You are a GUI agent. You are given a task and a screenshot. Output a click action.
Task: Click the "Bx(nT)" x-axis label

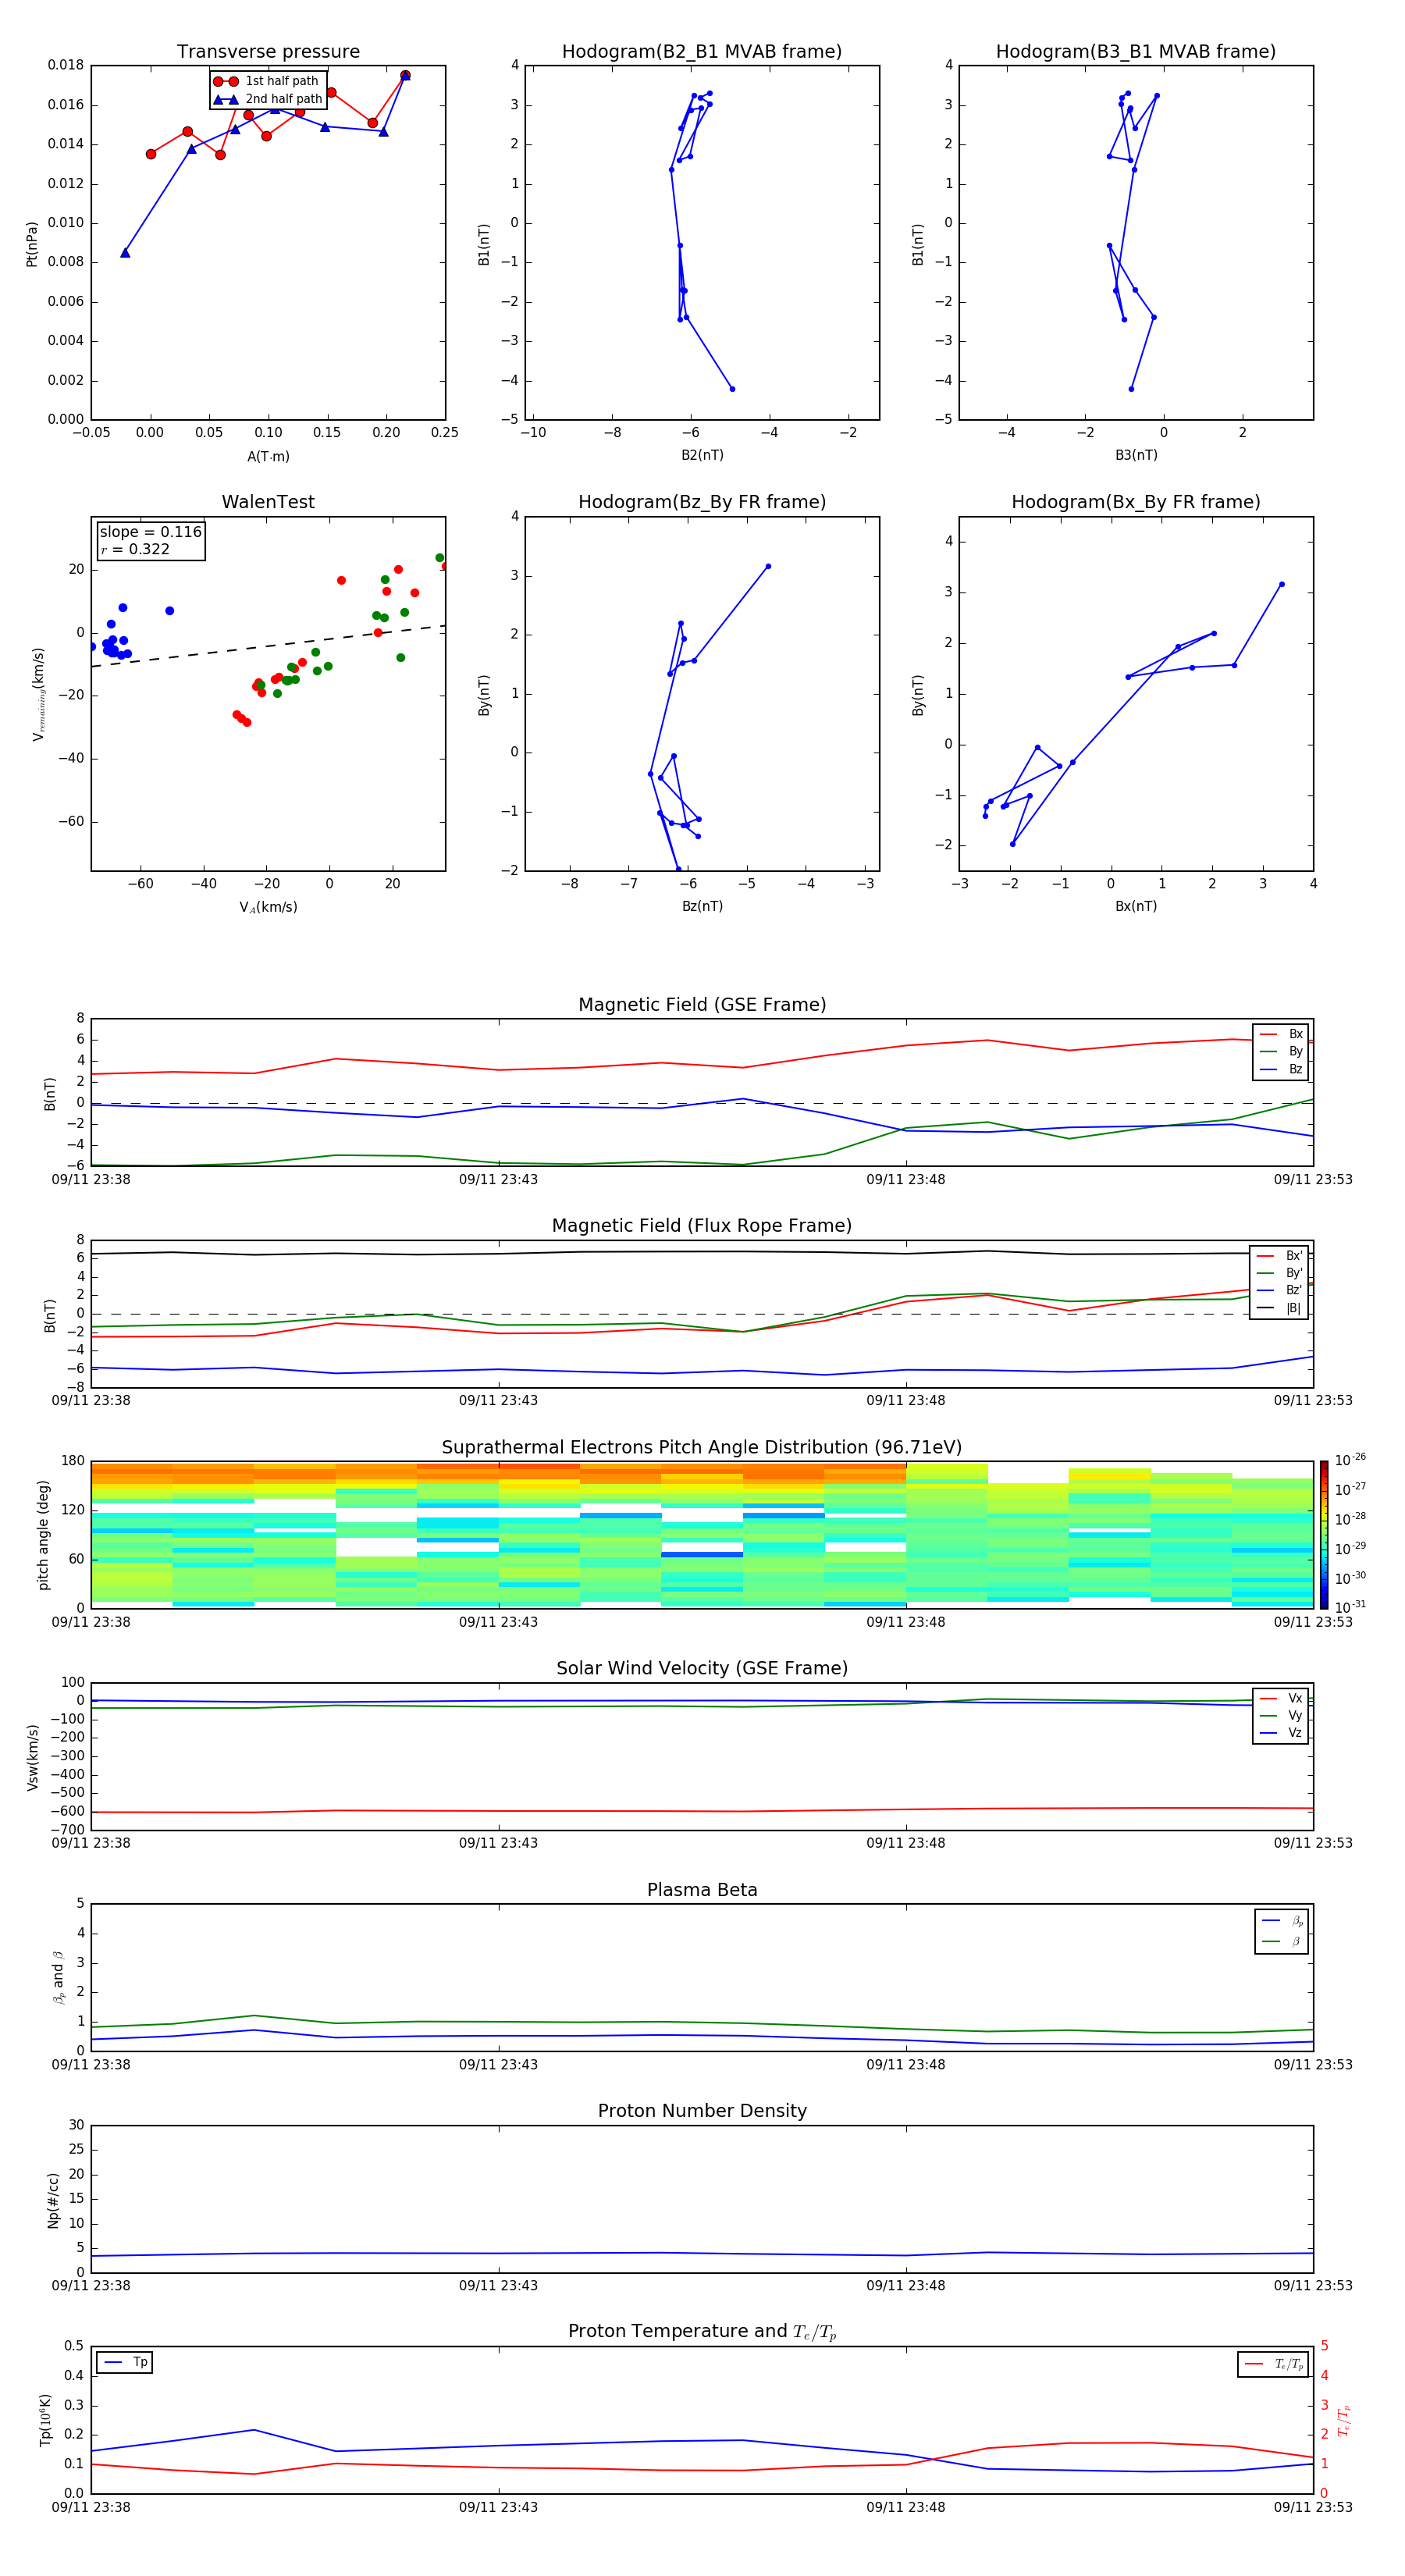point(1136,906)
